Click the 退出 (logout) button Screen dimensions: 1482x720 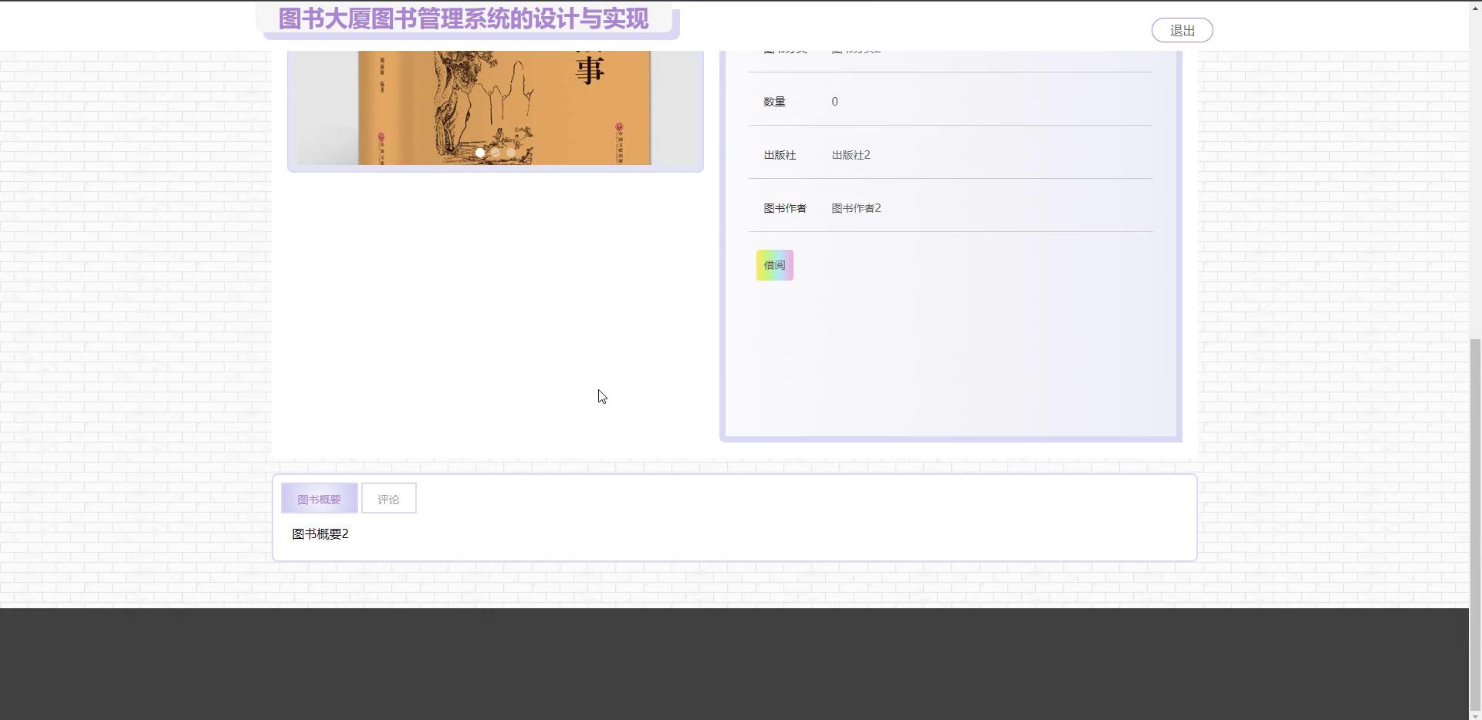point(1182,30)
